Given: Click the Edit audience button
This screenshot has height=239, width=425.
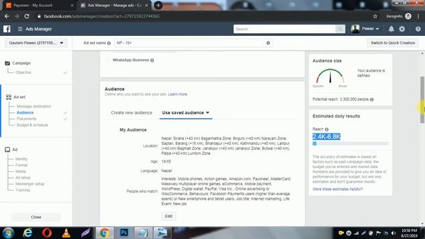Looking at the screenshot, I should click(x=169, y=216).
